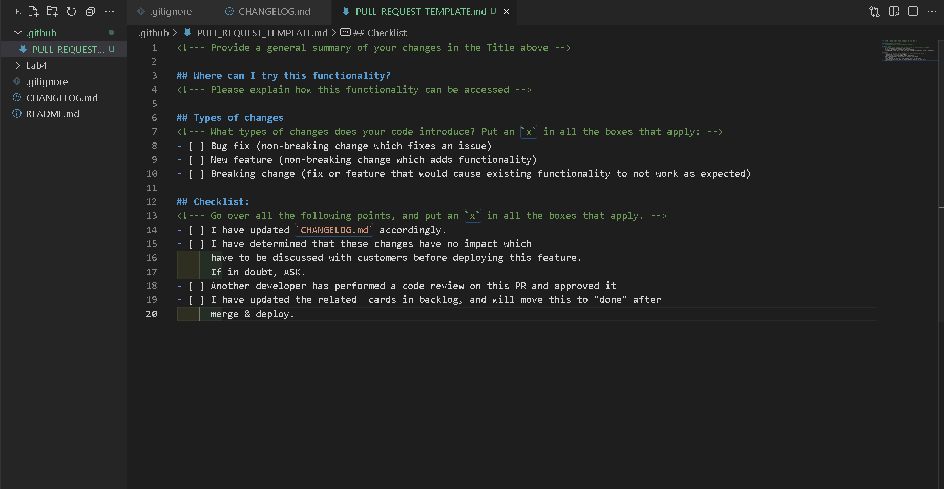Open Markdown preview to the side

(894, 11)
